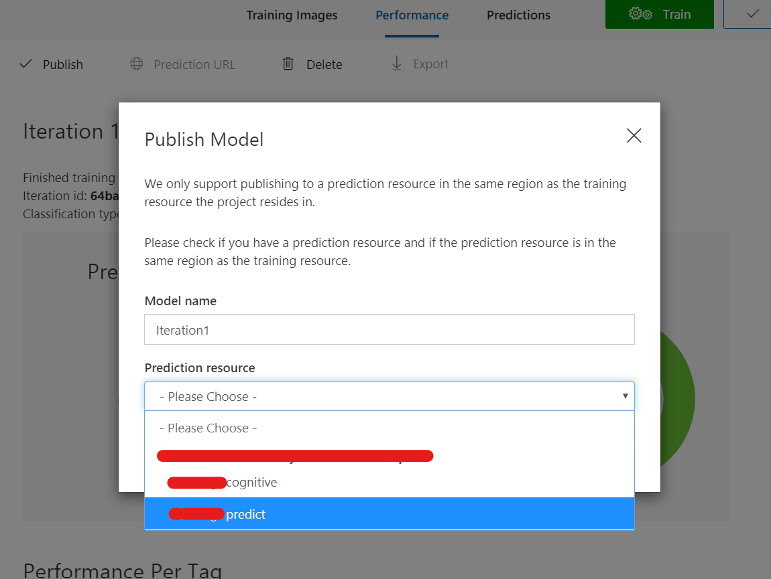Open the Prediction URL option
The height and width of the screenshot is (579, 771).
point(194,64)
